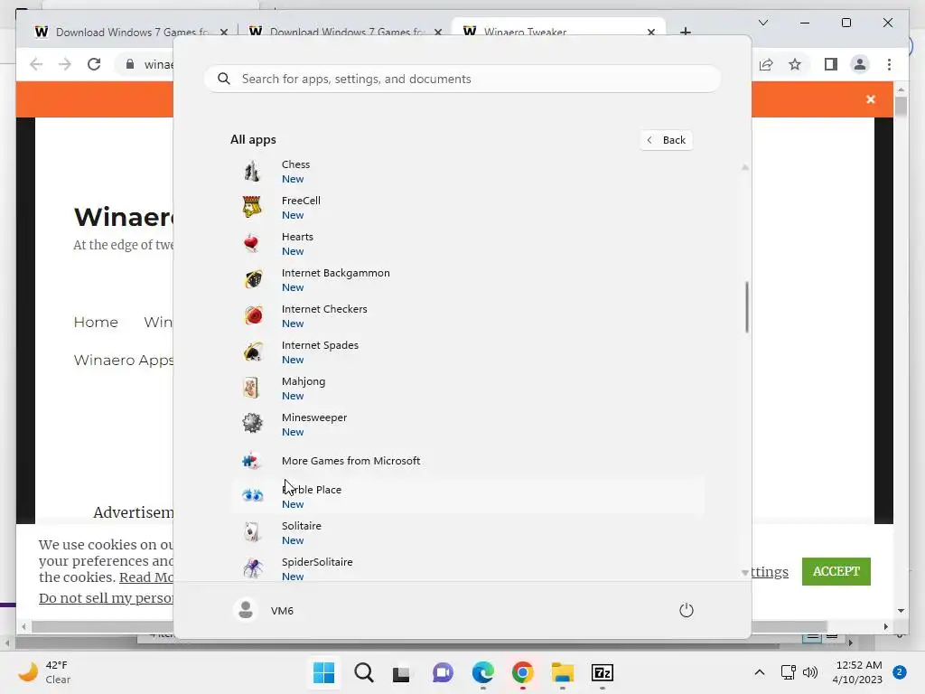Bookmark this page with the star icon
This screenshot has height=694, width=925.
(795, 64)
